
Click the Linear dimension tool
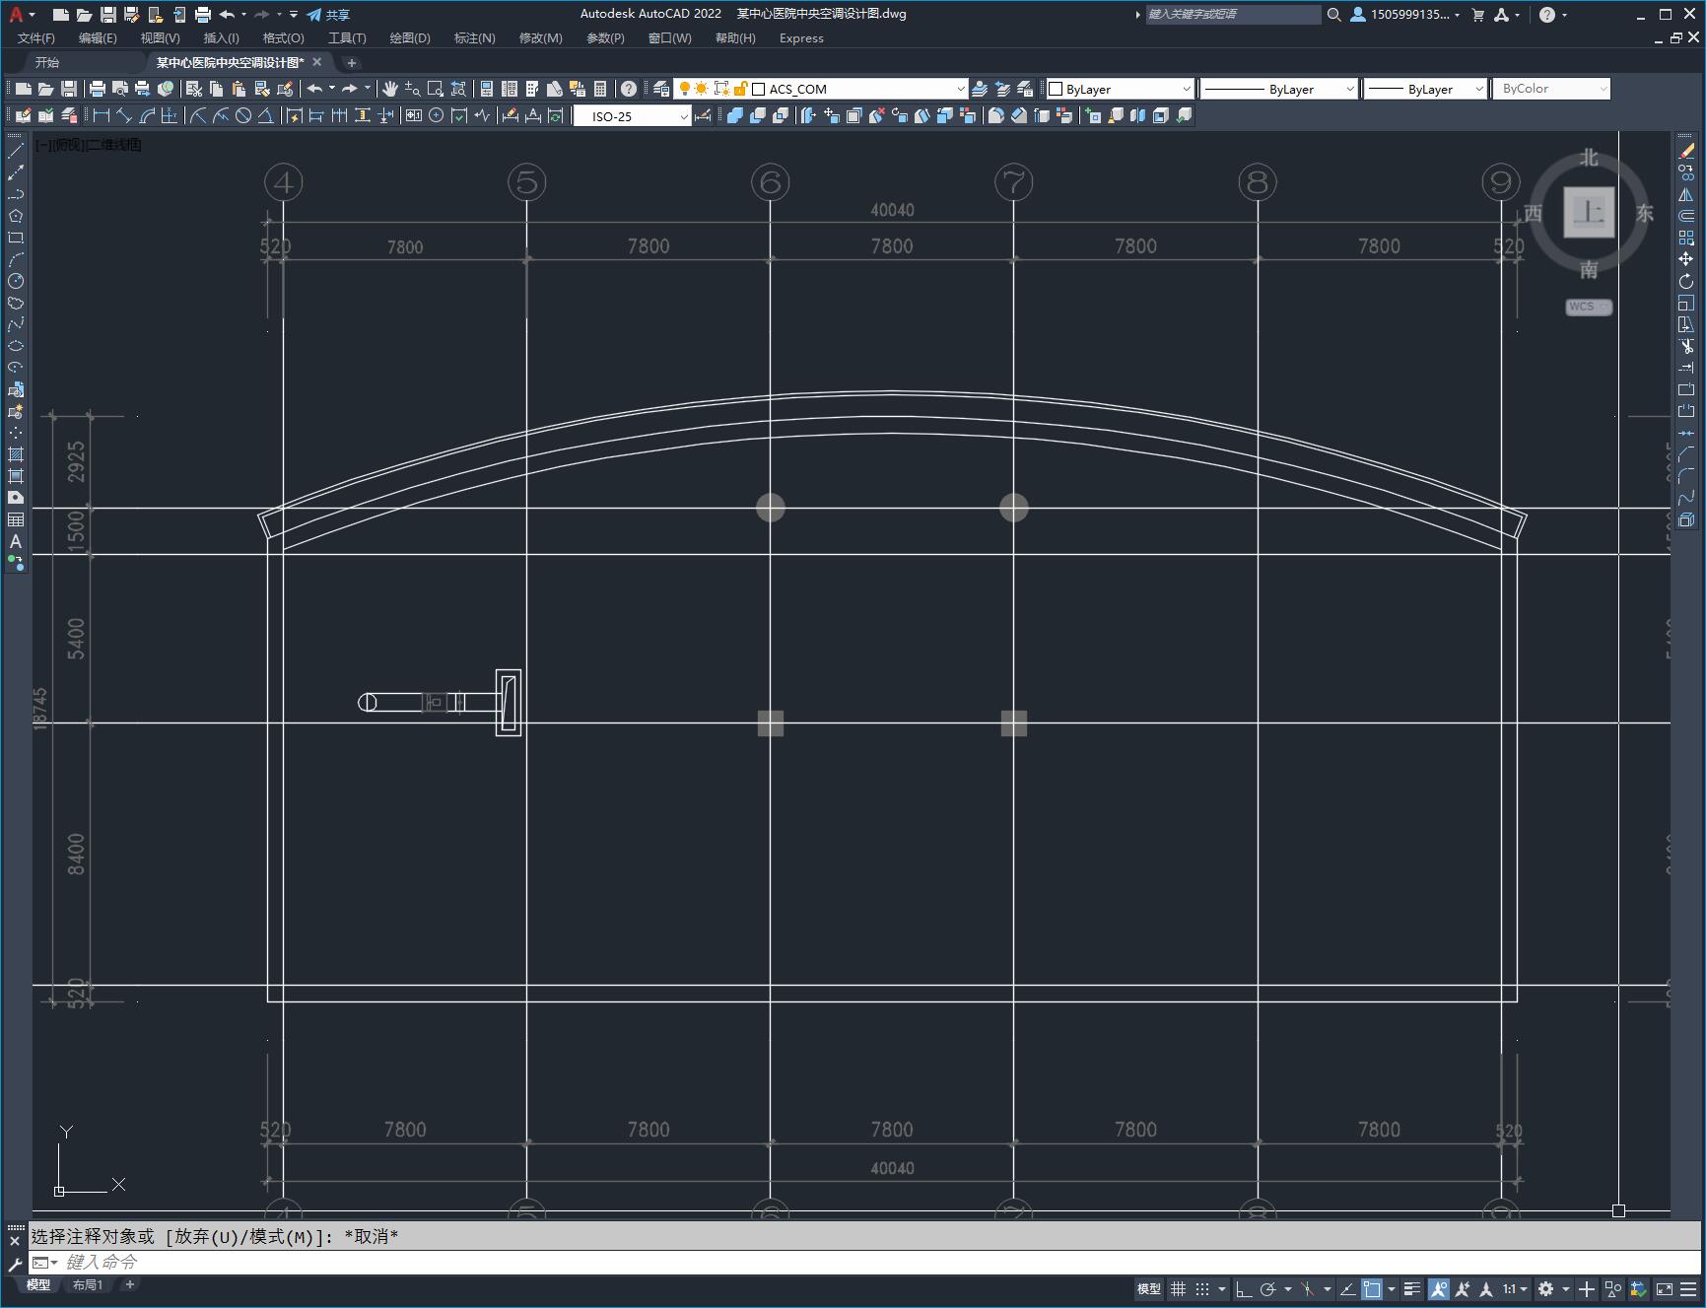(x=101, y=116)
